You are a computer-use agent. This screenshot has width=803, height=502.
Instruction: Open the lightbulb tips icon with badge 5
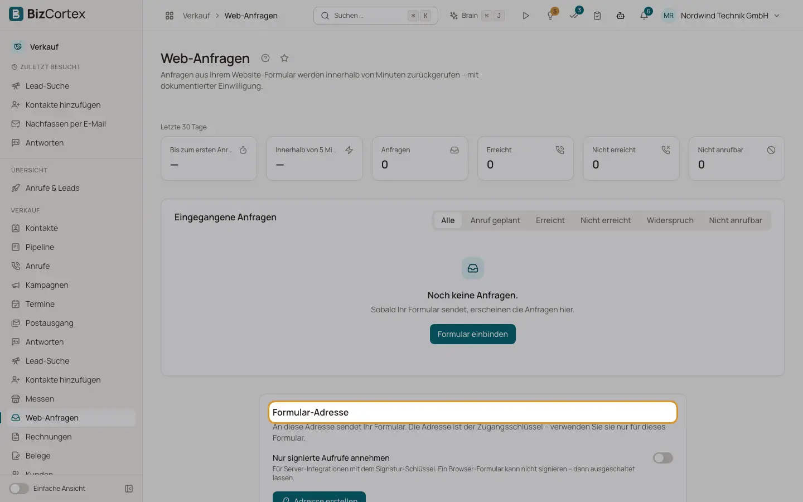[550, 16]
